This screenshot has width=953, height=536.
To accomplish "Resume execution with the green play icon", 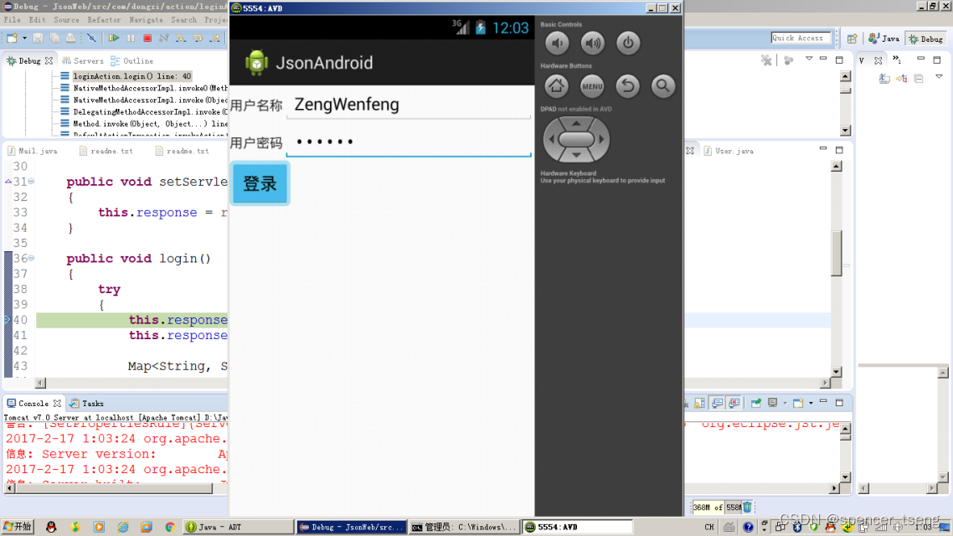I will tap(115, 38).
